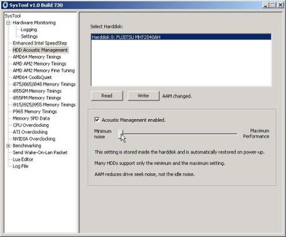Select HDD Acoustic Management item
The width and height of the screenshot is (286, 237).
click(x=40, y=50)
